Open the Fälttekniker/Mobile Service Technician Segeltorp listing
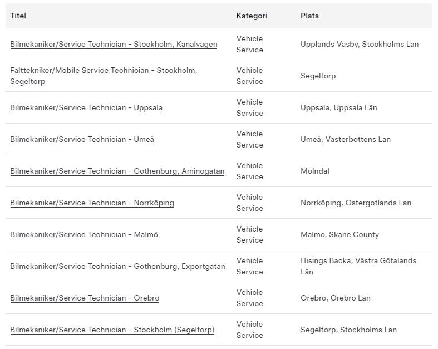This screenshot has width=438, height=349. tap(103, 71)
